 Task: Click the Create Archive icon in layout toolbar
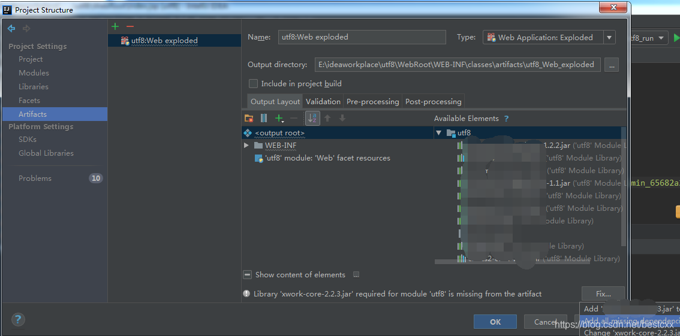tap(264, 118)
